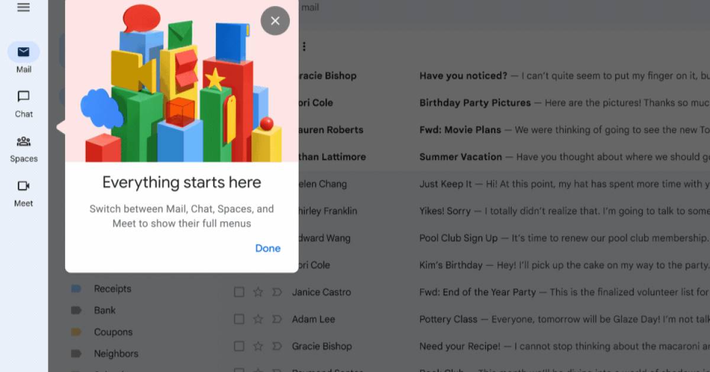Viewport: 710px width, 372px height.
Task: Open the Birthday Party Pictures email
Action: click(x=475, y=103)
